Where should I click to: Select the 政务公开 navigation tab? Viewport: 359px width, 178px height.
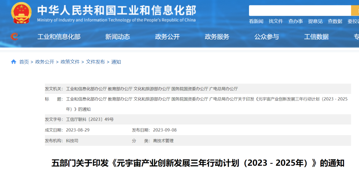pos(167,37)
